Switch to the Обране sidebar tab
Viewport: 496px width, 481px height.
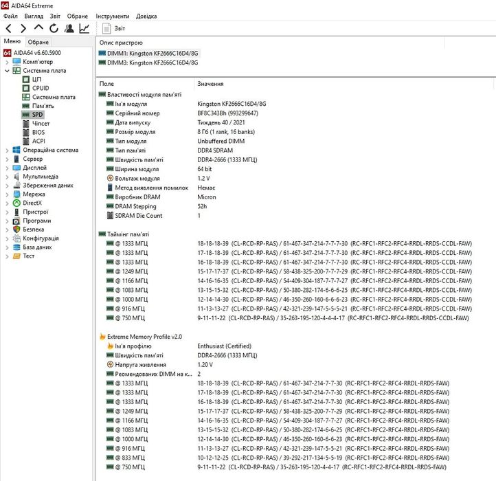[x=38, y=42]
